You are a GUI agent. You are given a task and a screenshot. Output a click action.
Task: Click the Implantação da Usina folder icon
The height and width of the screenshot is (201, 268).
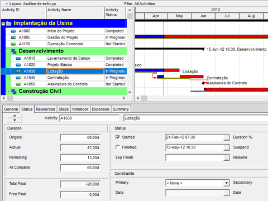[8, 23]
